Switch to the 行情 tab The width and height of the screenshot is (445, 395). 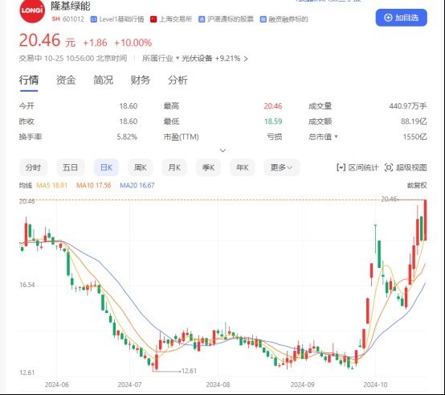[x=29, y=80]
